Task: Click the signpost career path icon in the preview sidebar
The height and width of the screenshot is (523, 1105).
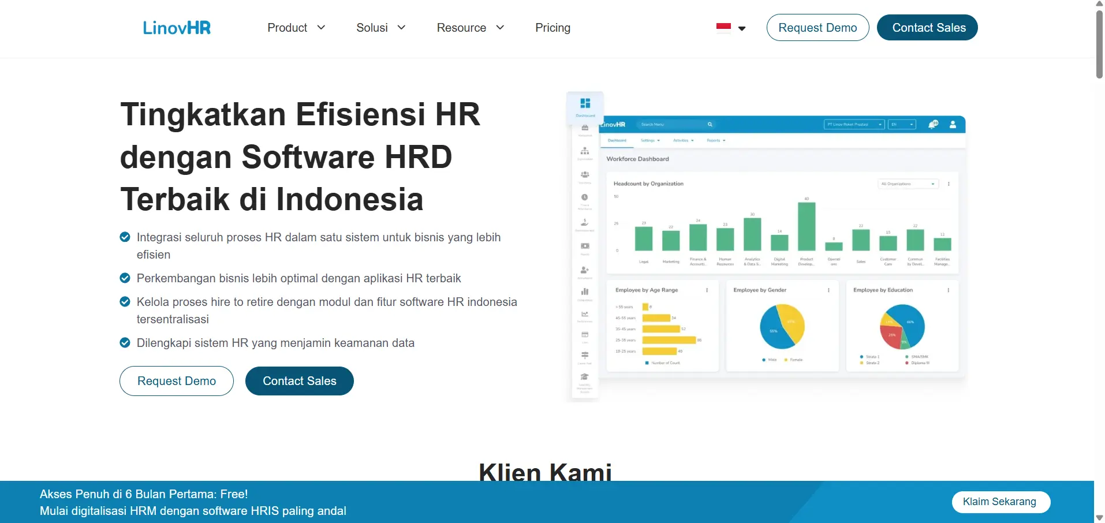Action: pyautogui.click(x=585, y=356)
